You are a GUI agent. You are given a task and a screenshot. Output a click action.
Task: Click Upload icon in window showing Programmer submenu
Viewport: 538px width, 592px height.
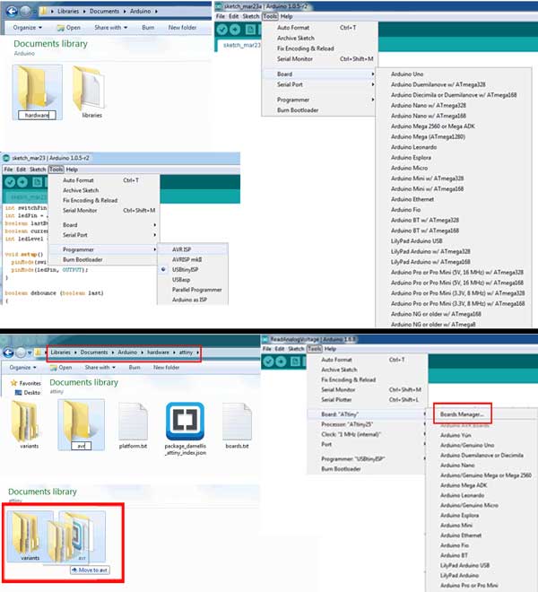[22, 183]
